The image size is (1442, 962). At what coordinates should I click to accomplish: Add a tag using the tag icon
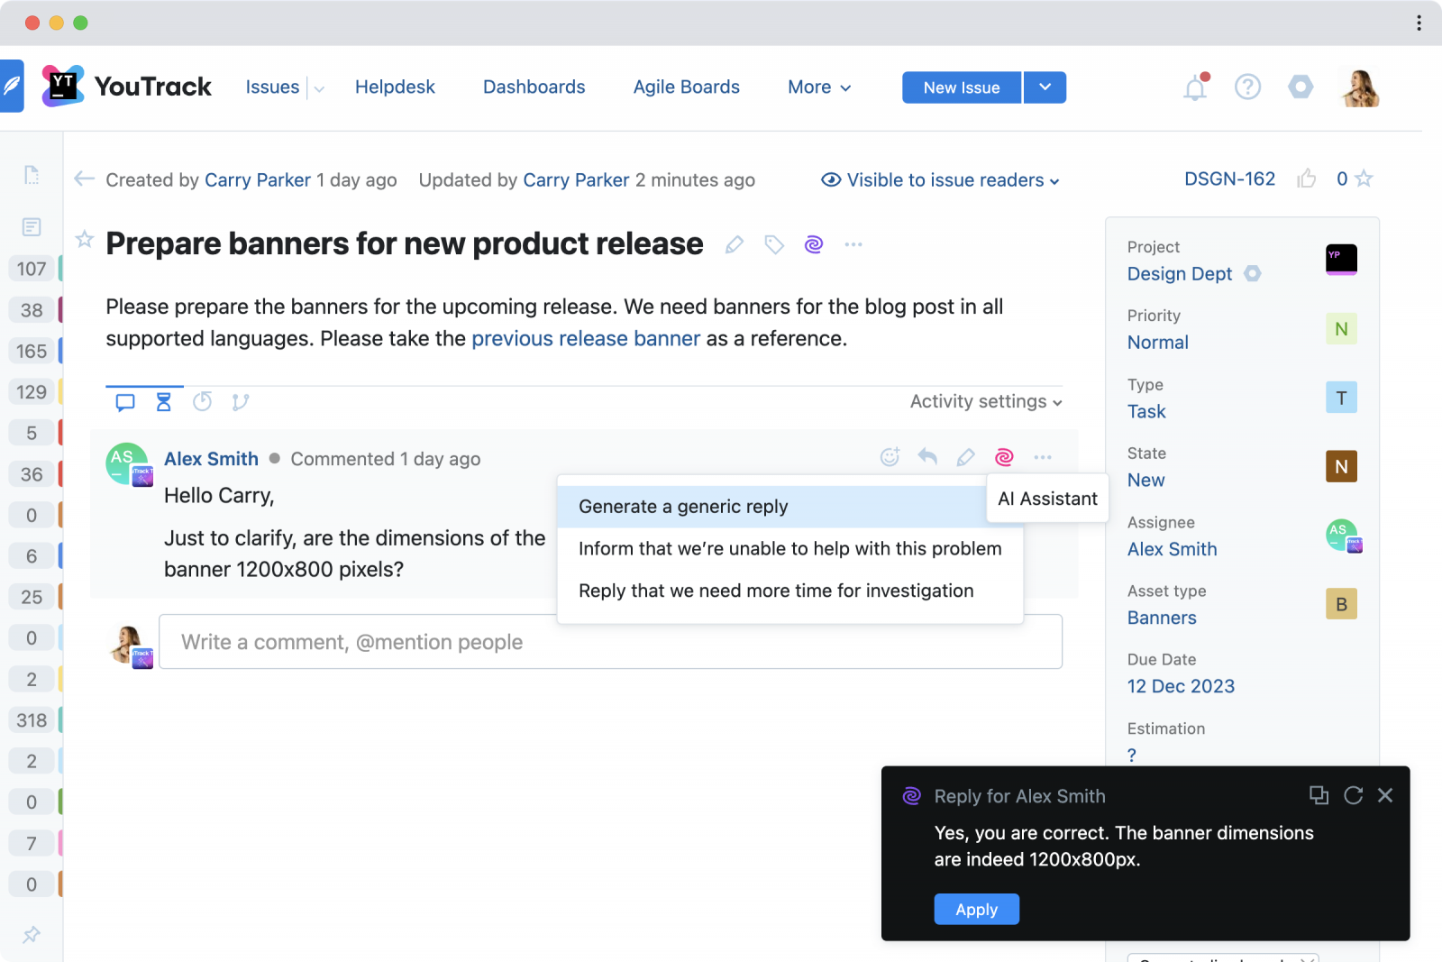tap(774, 244)
